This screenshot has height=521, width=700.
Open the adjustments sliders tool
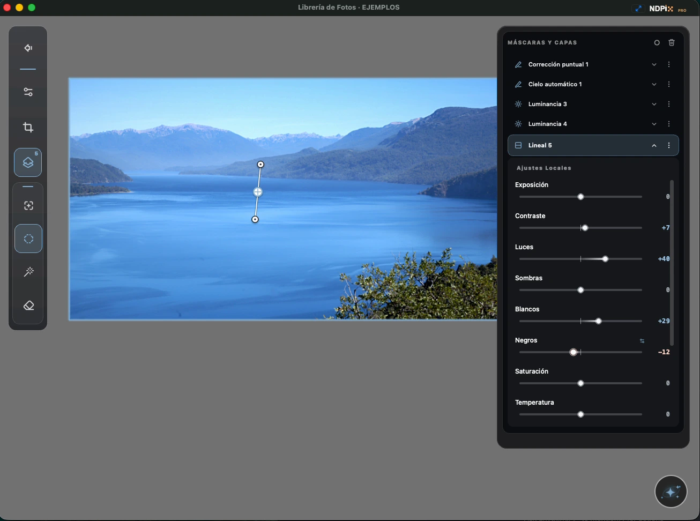click(x=28, y=92)
